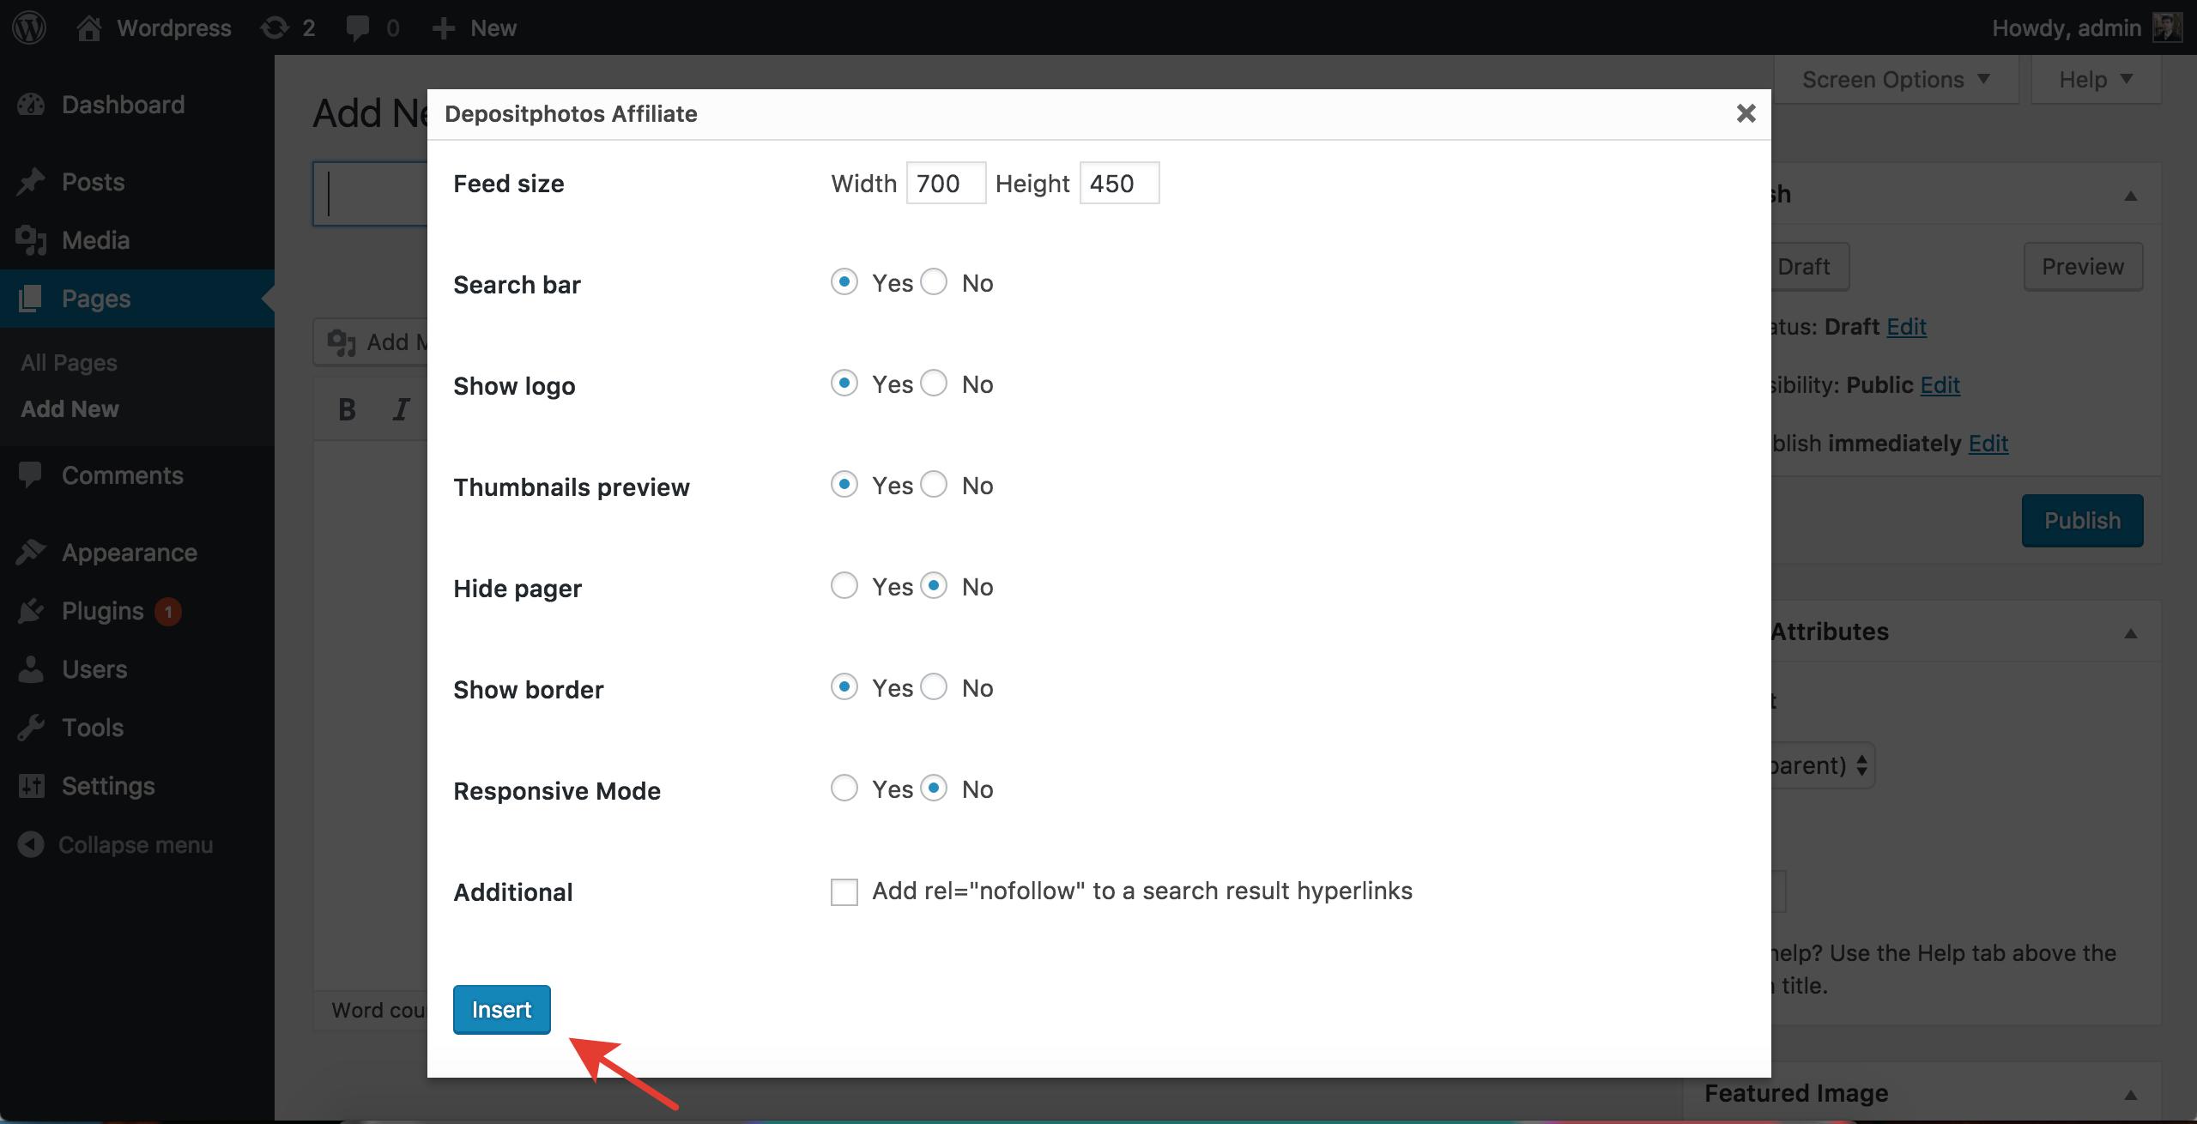2197x1124 pixels.
Task: Open All Pages submenu item
Action: click(x=69, y=363)
